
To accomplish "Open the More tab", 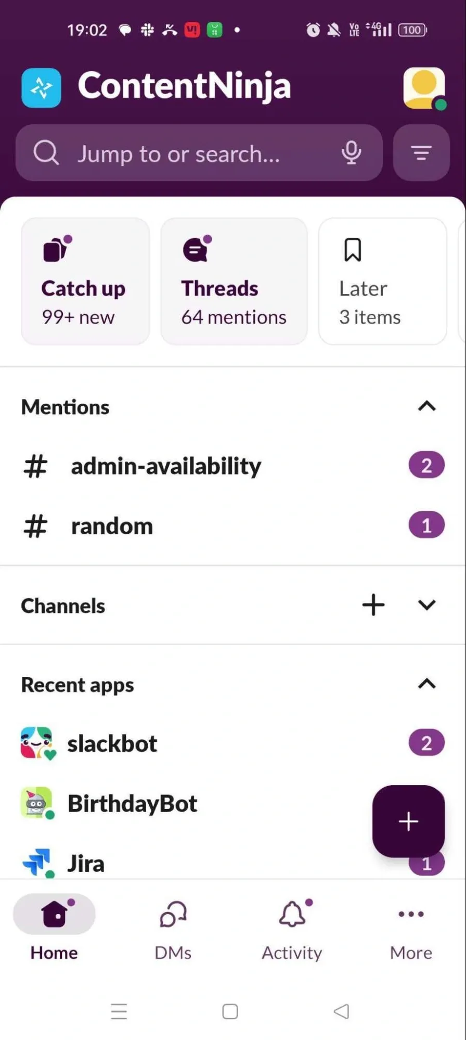I will [x=411, y=930].
